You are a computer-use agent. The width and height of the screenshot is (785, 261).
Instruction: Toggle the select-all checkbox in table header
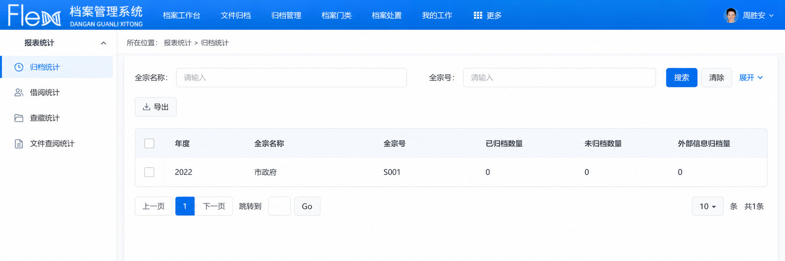click(149, 143)
